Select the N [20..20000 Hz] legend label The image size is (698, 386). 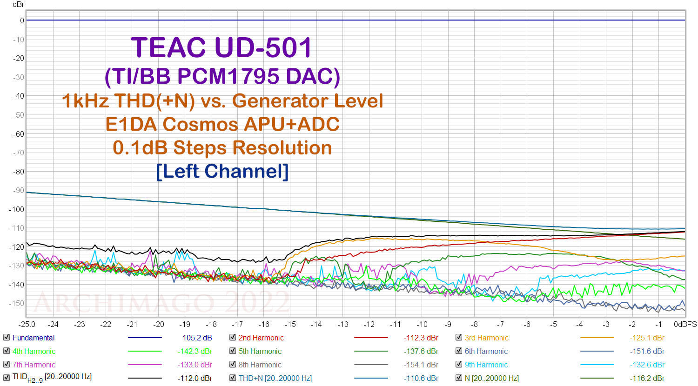(x=492, y=379)
